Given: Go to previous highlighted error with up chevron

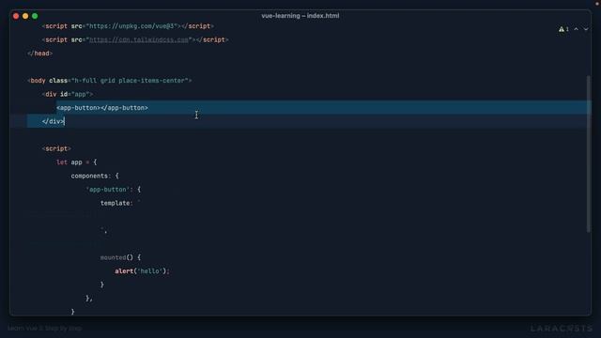Looking at the screenshot, I should point(576,29).
